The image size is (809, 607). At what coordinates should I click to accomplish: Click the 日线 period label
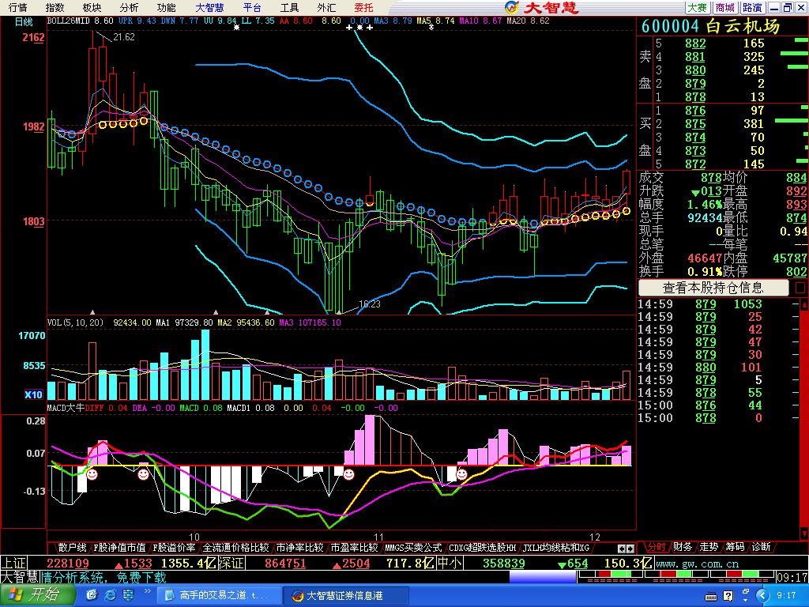(x=24, y=21)
